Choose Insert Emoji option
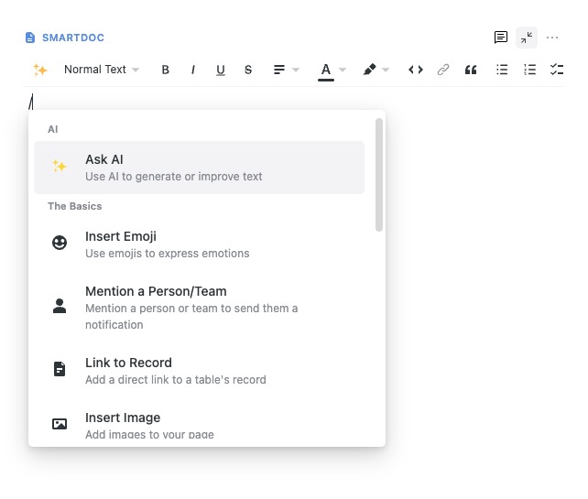 pyautogui.click(x=199, y=244)
